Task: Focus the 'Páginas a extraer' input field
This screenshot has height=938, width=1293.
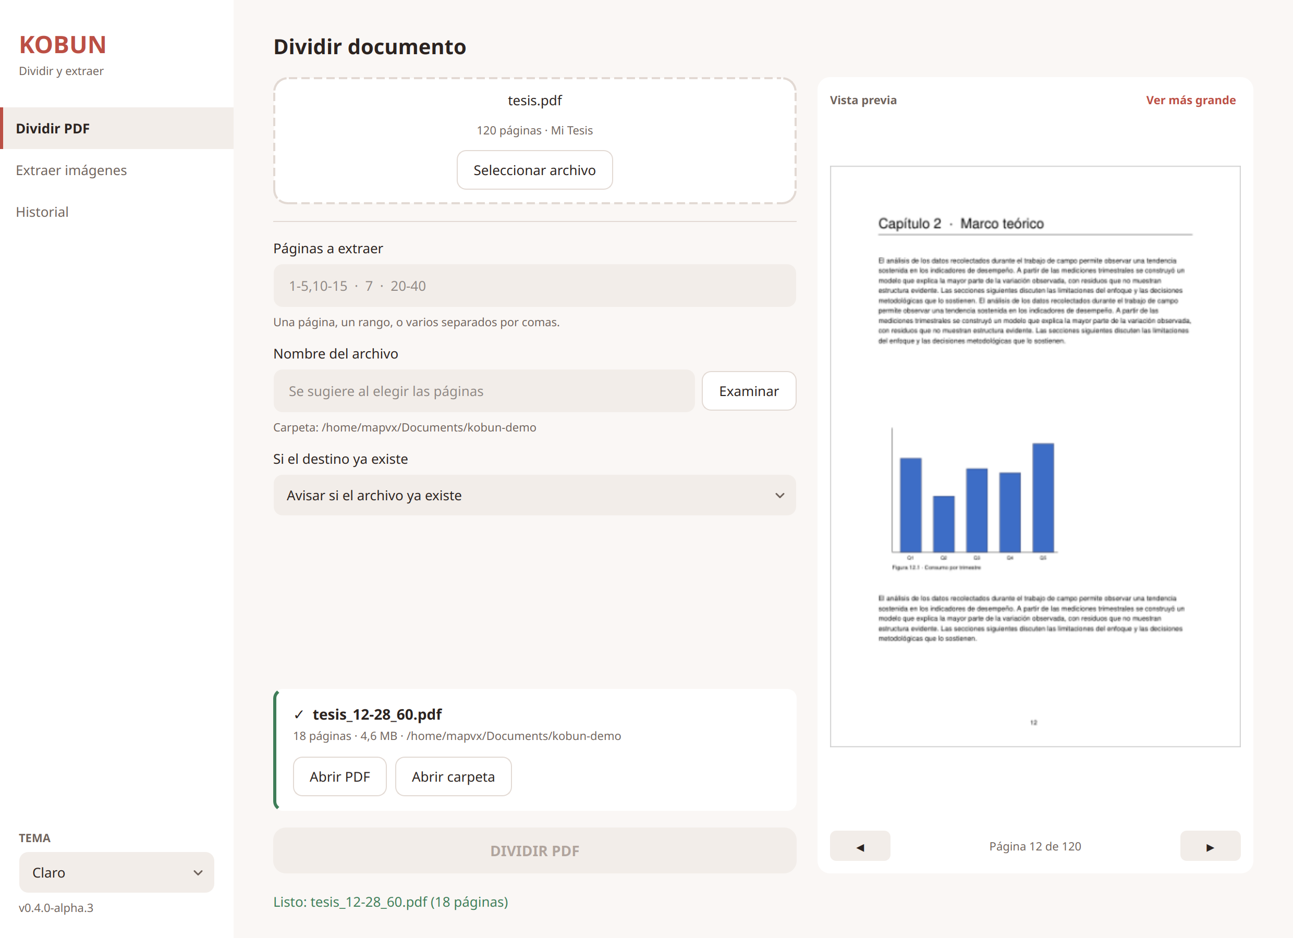Action: pyautogui.click(x=534, y=286)
